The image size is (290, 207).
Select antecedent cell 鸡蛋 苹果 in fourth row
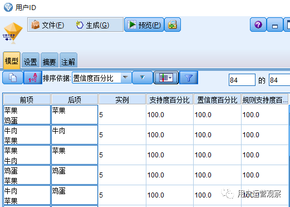(27, 175)
